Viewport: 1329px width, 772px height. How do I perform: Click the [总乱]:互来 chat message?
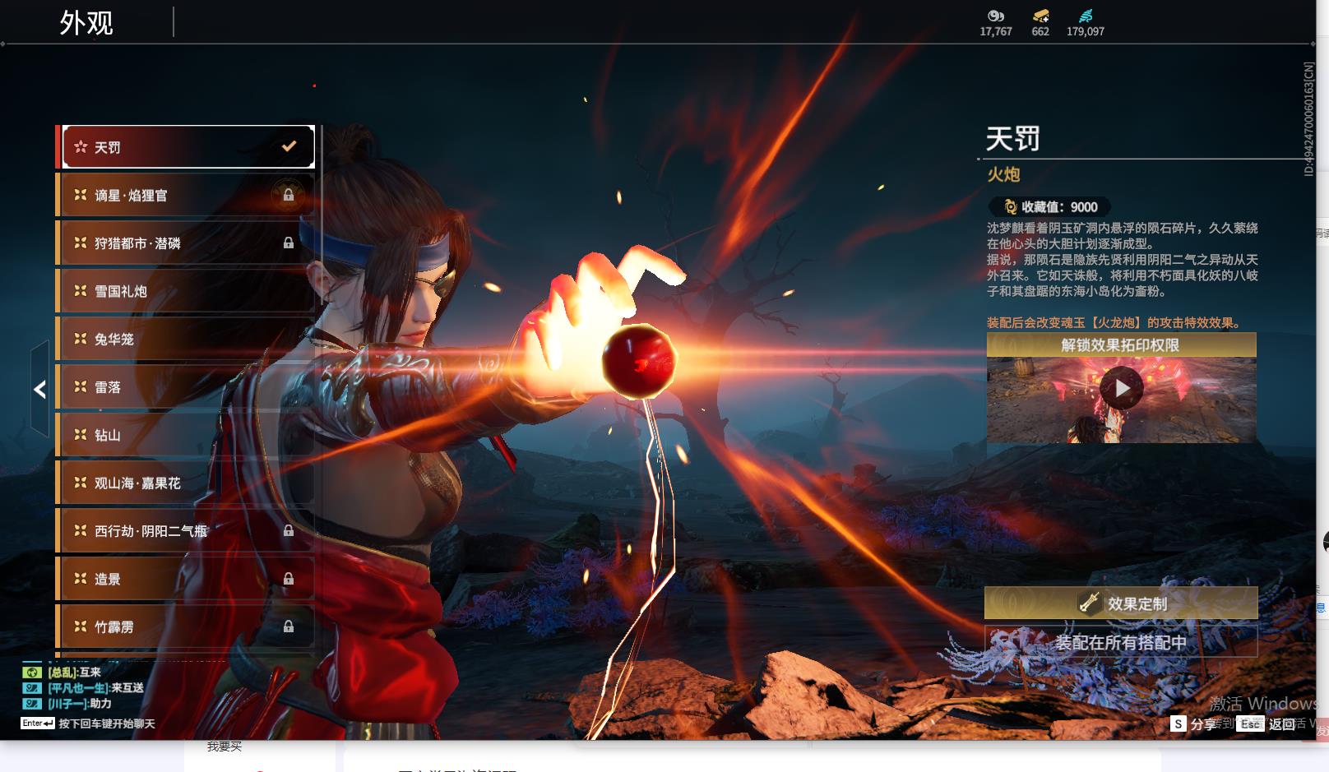(x=75, y=673)
